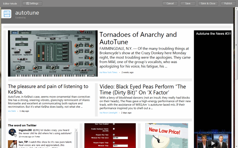Click Autotune the News #3!! video title
This screenshot has width=238, height=148.
point(213,34)
